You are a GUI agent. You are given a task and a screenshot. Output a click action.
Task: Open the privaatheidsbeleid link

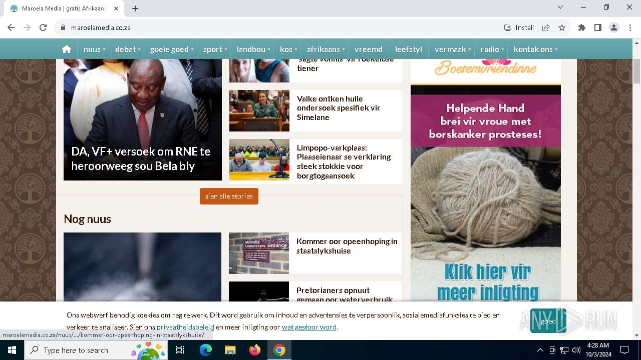point(185,327)
